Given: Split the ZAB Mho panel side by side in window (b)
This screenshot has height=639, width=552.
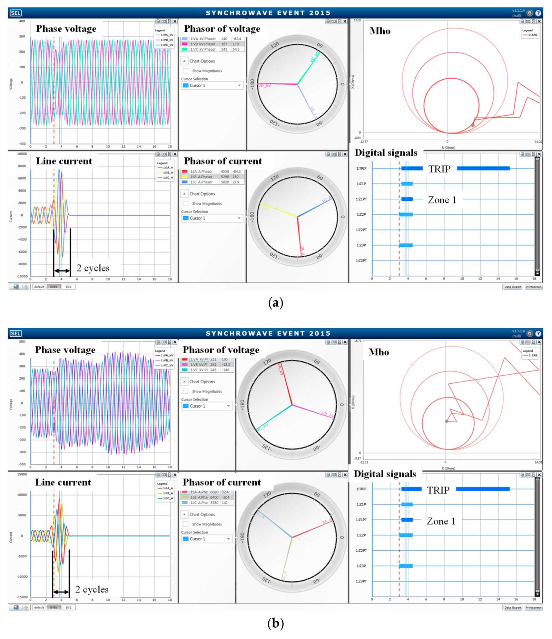Looking at the screenshot, I should tap(528, 342).
